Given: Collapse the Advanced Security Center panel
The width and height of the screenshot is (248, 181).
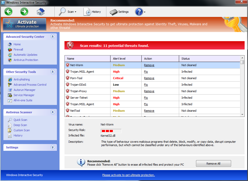Looking at the screenshot, I should 53,37.
